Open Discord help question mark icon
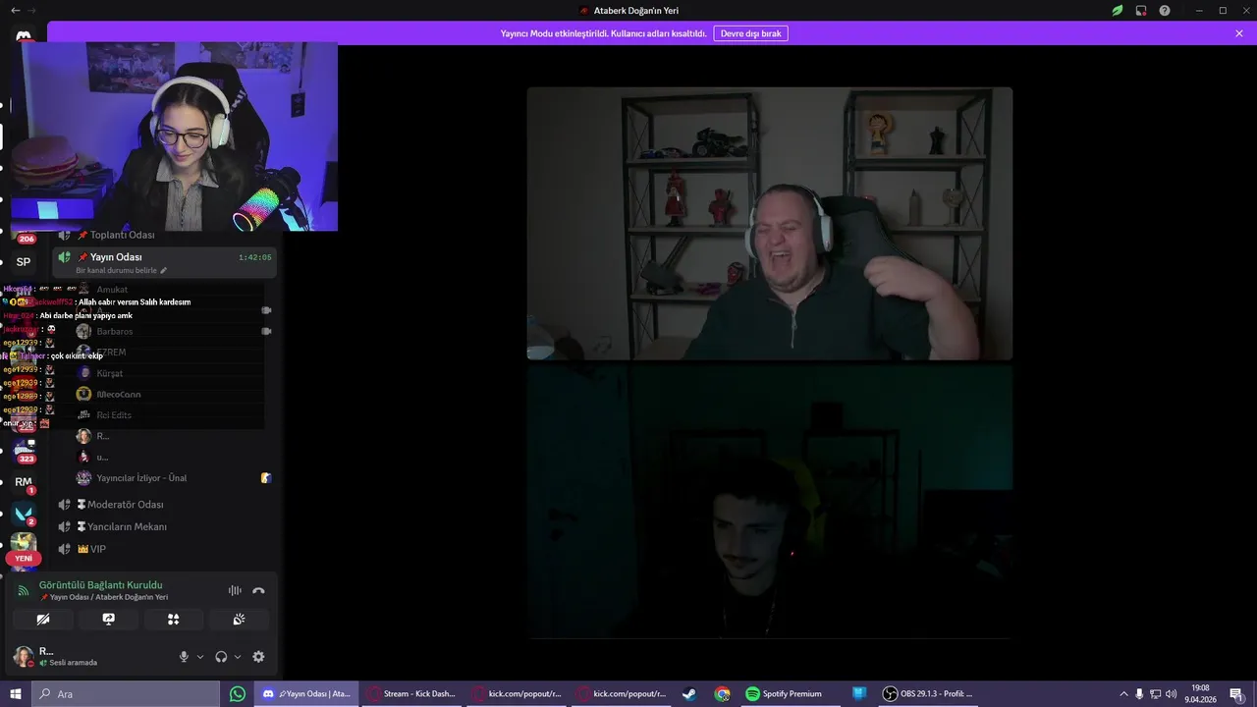This screenshot has height=707, width=1257. 1165,11
